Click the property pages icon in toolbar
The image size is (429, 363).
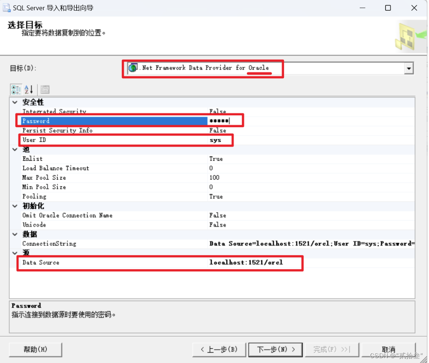pyautogui.click(x=45, y=89)
